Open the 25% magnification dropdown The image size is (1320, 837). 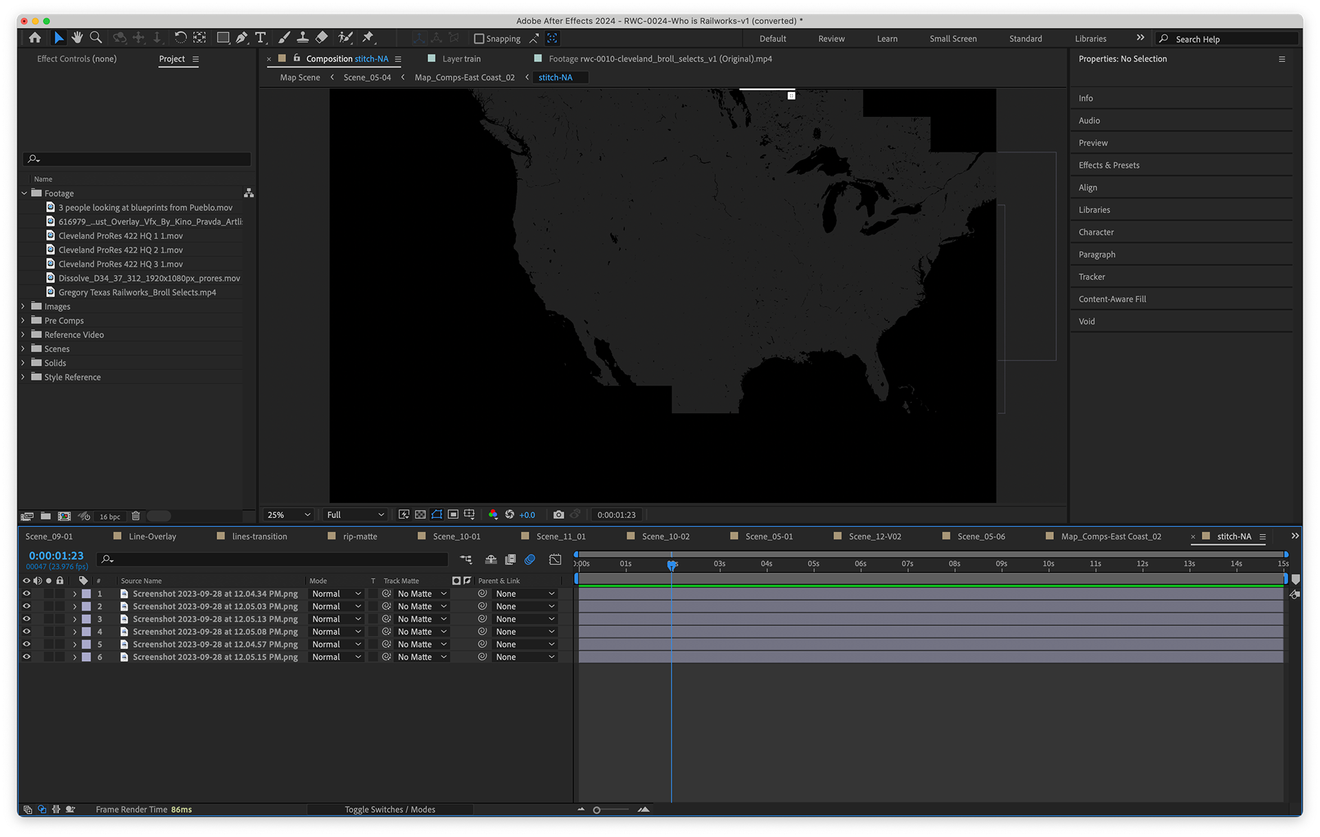289,515
